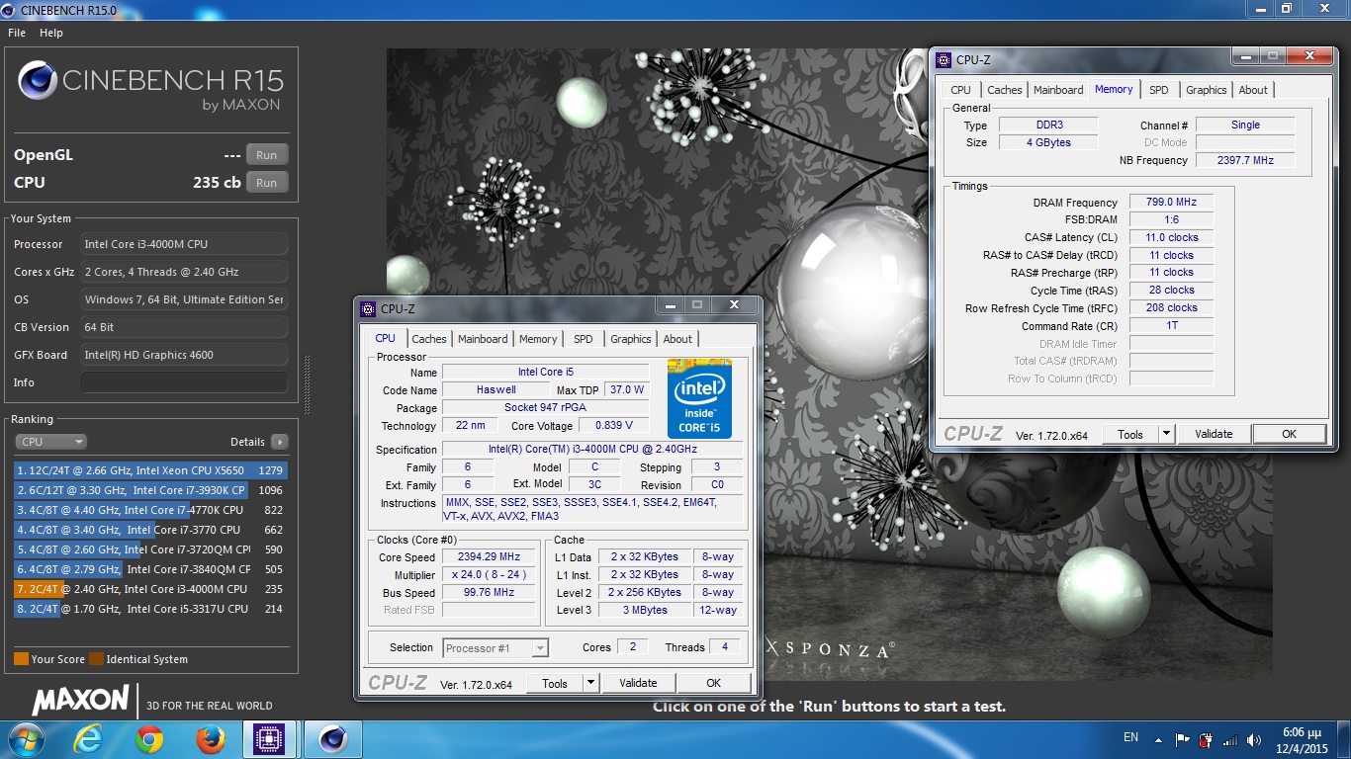This screenshot has height=759, width=1351.
Task: Click Validate in front CPU-Z window
Action: 638,683
